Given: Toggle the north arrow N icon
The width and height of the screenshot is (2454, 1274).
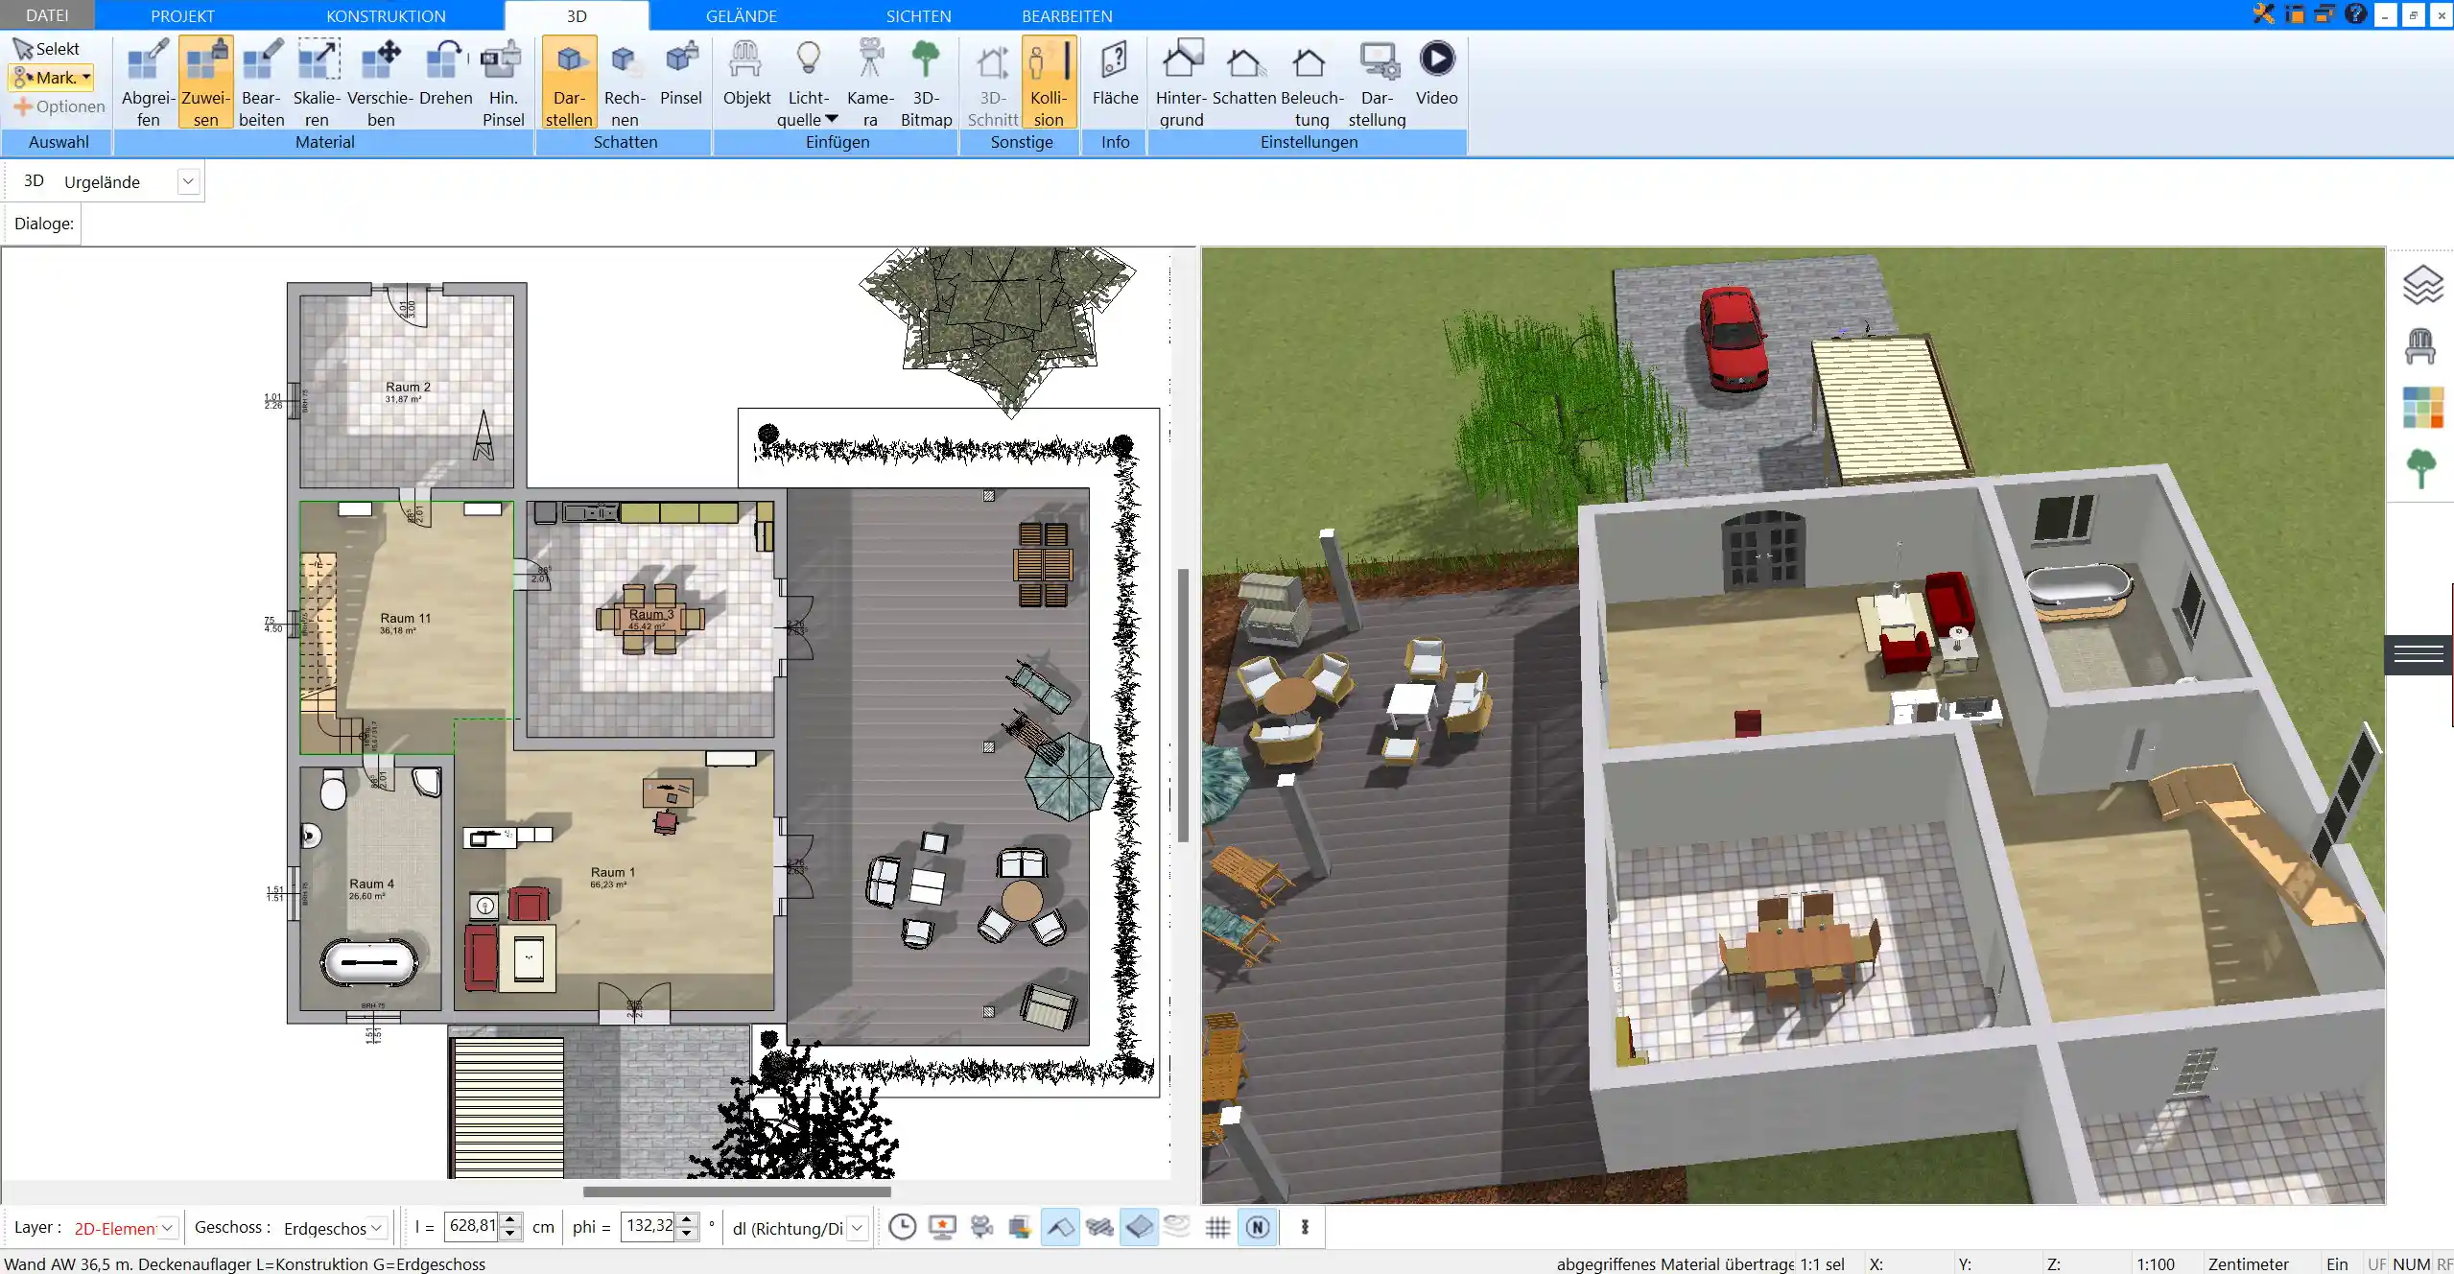Looking at the screenshot, I should 1258,1227.
